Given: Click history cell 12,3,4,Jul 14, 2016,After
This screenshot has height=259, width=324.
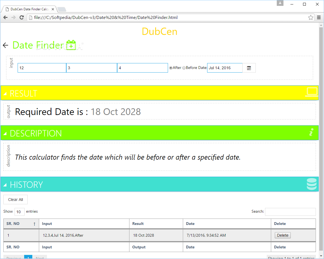Looking at the screenshot, I should point(63,235).
